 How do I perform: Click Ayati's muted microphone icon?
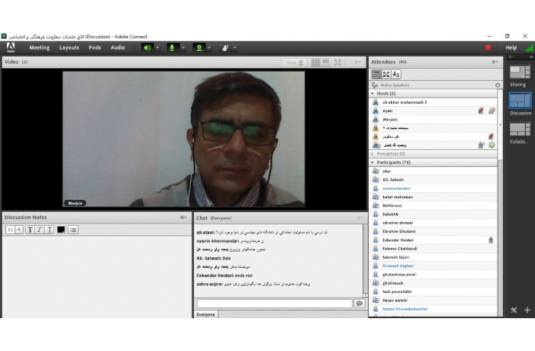[481, 111]
